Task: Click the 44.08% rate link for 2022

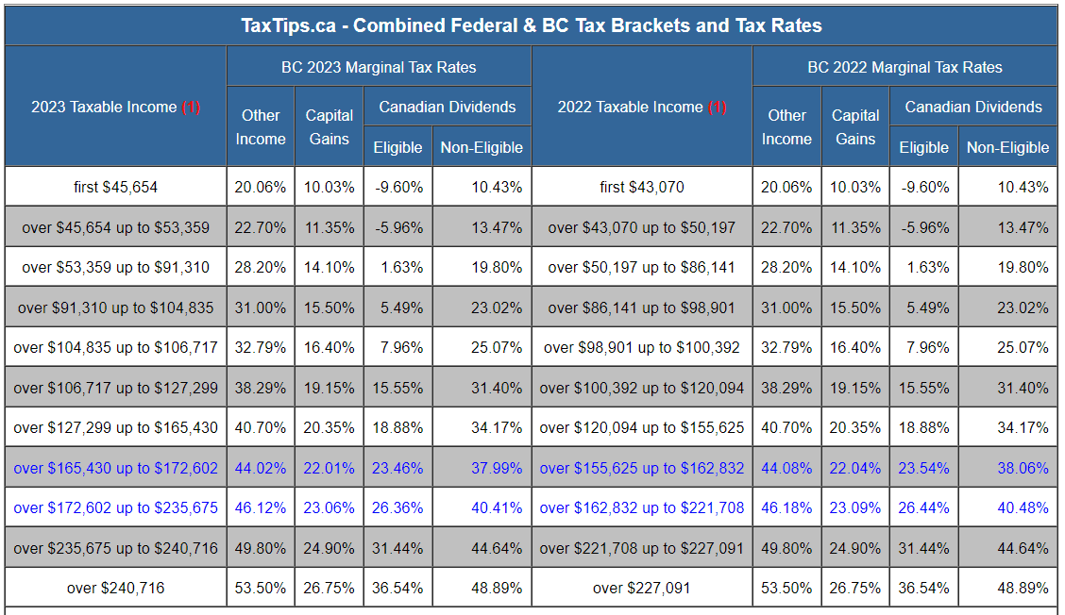Action: [786, 468]
